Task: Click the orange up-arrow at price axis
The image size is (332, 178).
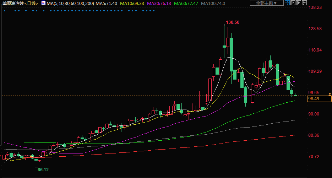Action: tap(330, 93)
